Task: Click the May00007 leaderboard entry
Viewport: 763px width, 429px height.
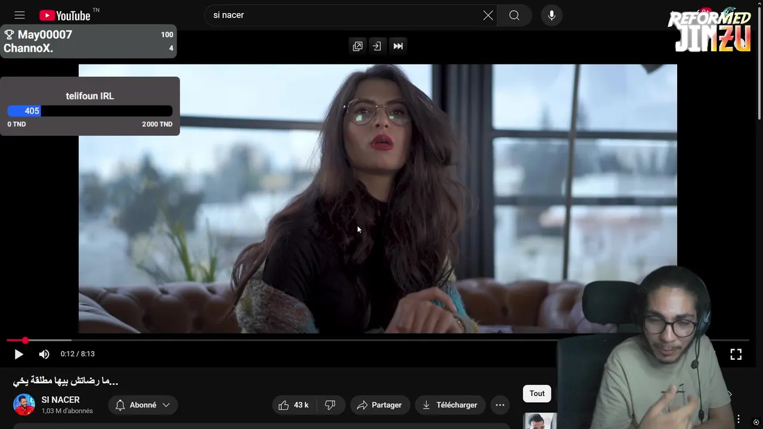Action: (x=88, y=35)
